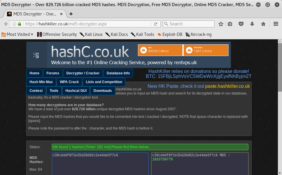This screenshot has width=282, height=175.
Task: Open a new tab with plus button
Action: click(x=71, y=14)
